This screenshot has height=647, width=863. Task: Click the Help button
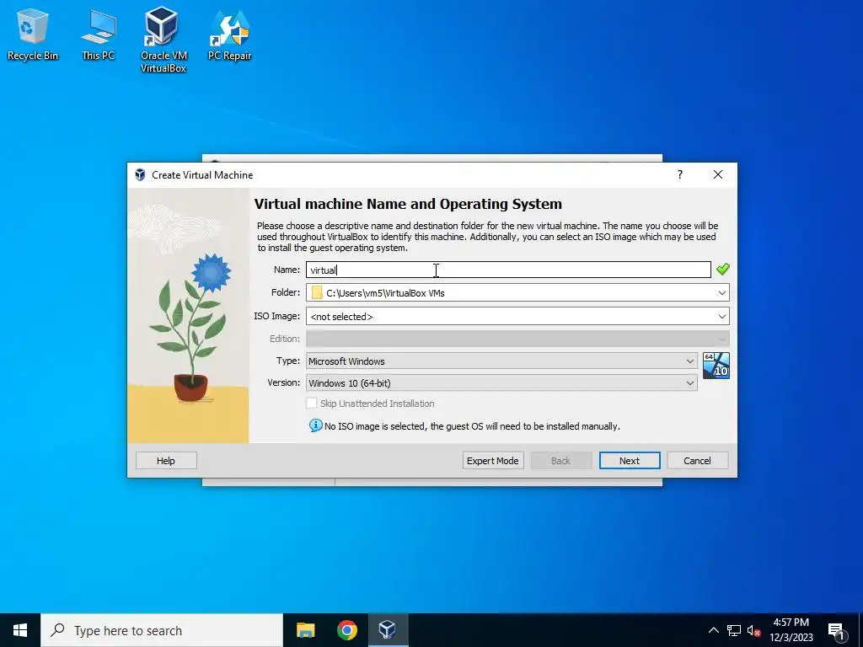[x=166, y=461]
